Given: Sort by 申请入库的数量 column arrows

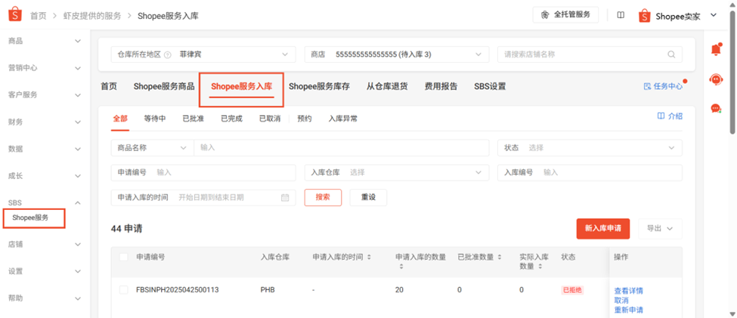Looking at the screenshot, I should coord(401,267).
